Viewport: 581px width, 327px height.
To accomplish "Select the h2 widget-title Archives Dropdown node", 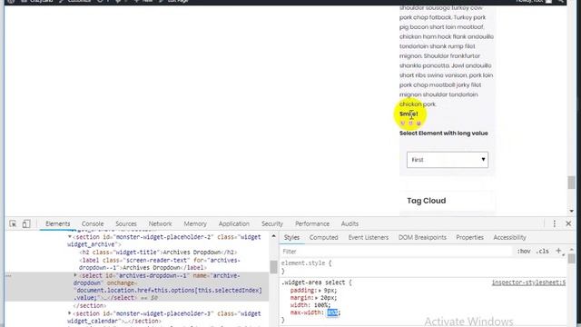I will point(158,253).
